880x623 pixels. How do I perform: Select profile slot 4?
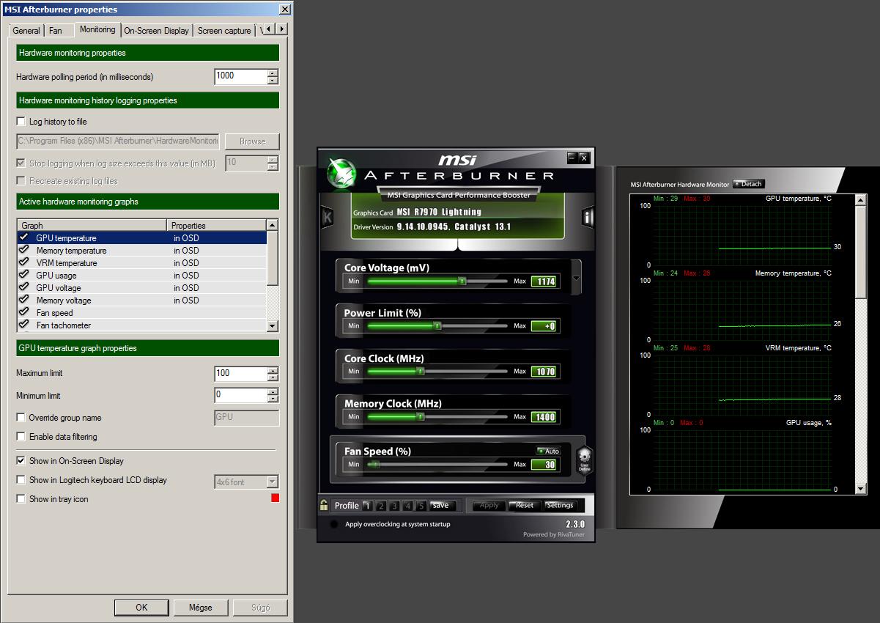(407, 506)
